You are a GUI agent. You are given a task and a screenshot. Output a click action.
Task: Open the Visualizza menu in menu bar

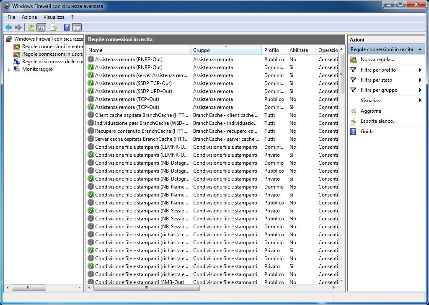pos(54,17)
